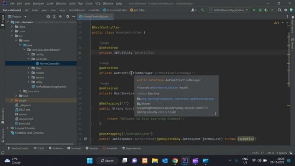Expand all icon in Project panel
This screenshot has width=295, height=166.
54,17
